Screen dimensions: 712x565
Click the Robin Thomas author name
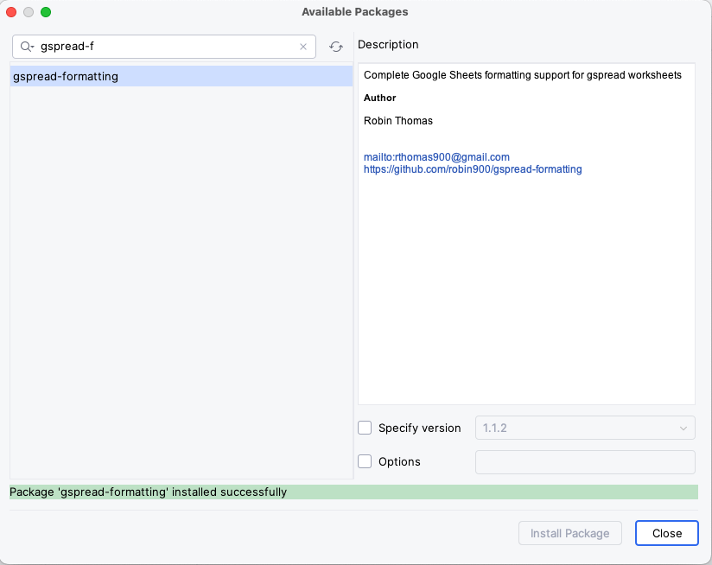pyautogui.click(x=398, y=121)
